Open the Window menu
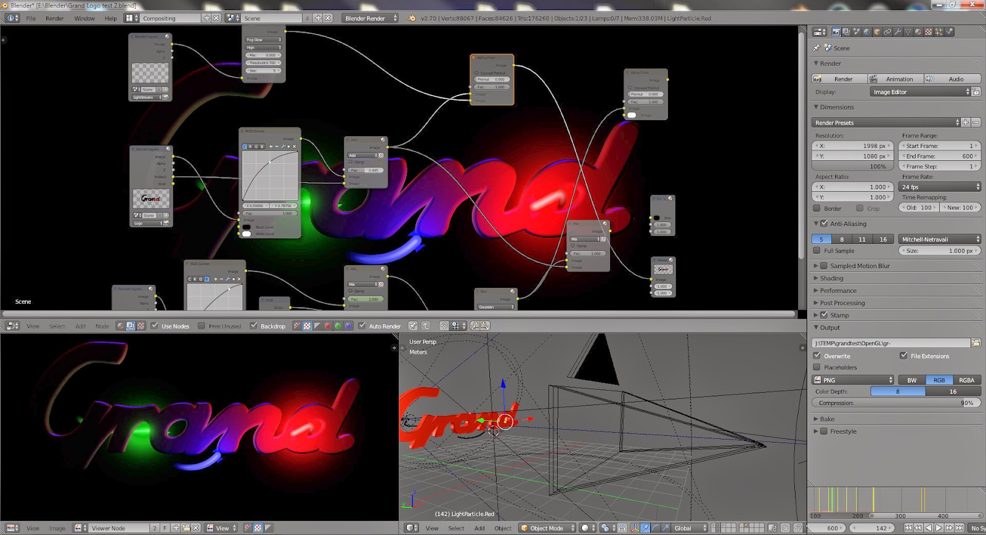The height and width of the screenshot is (535, 986). click(84, 18)
